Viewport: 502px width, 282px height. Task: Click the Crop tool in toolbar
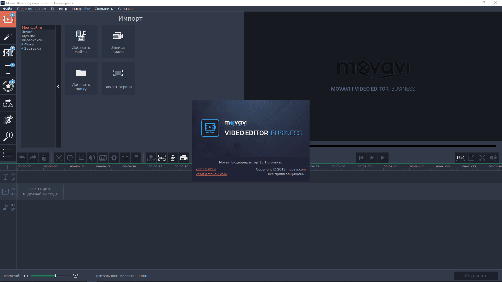(81, 158)
